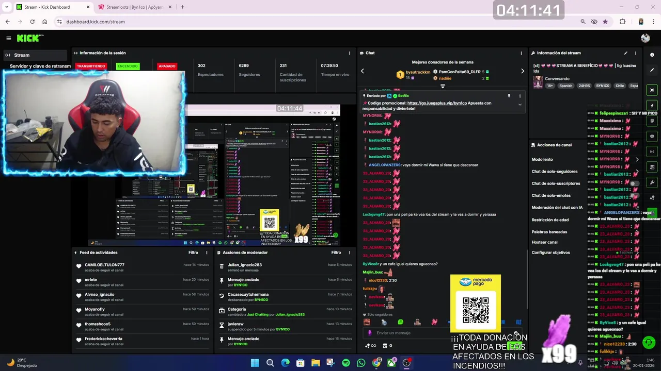Open a new browser tab
The image size is (661, 371).
182,7
